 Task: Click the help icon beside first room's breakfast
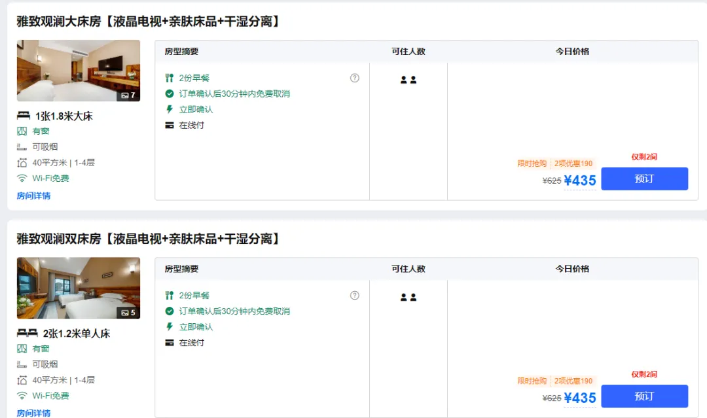(x=355, y=78)
